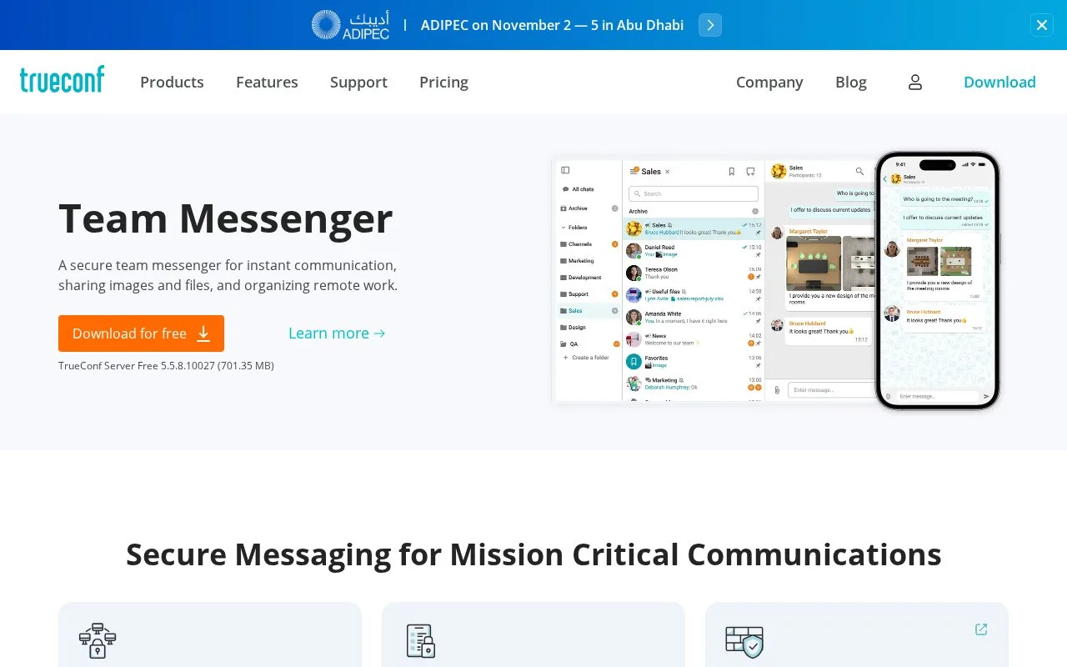Viewport: 1067px width, 667px height.
Task: Click the TrueConf logo
Action: click(x=62, y=80)
